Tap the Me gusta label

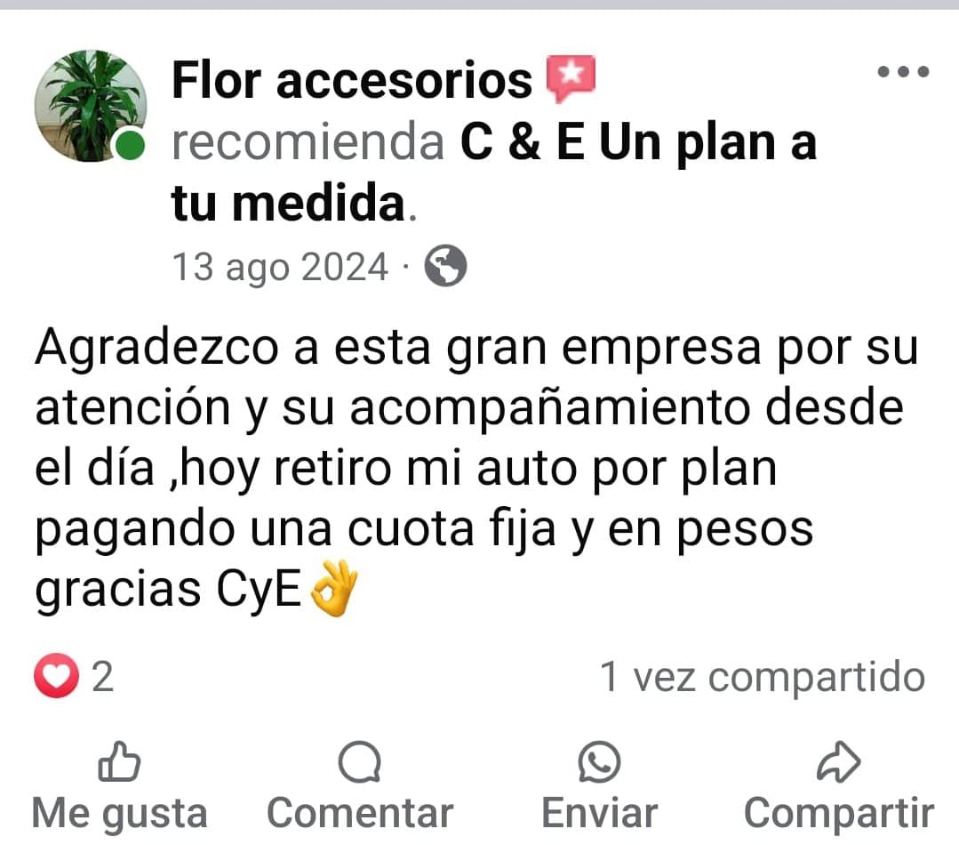(119, 814)
